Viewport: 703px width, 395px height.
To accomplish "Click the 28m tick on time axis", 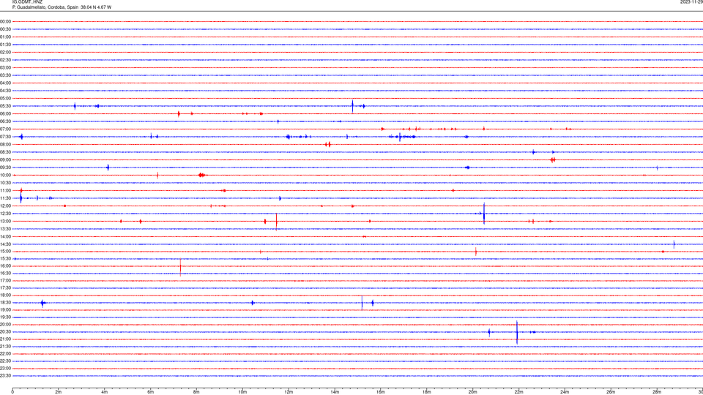I will coord(657,392).
